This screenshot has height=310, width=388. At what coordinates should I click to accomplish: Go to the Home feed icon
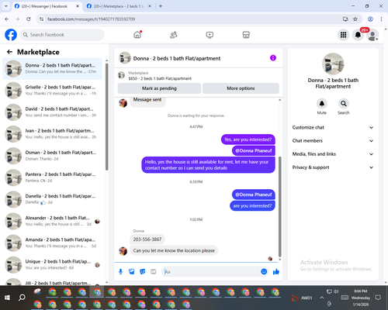click(x=137, y=35)
